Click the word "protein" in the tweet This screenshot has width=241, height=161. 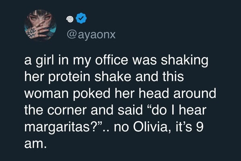coord(69,77)
